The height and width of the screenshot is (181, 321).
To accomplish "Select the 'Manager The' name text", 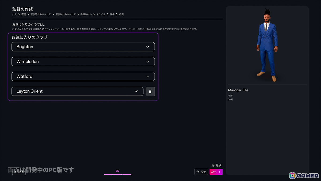I will pyautogui.click(x=238, y=90).
